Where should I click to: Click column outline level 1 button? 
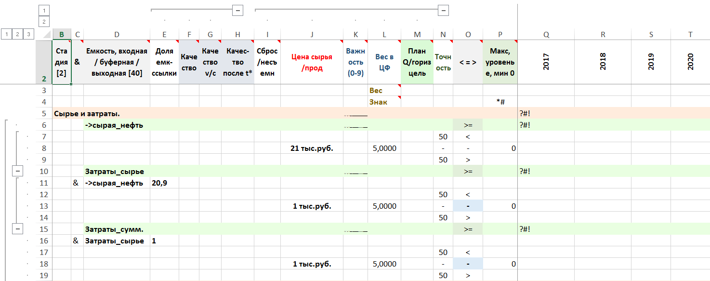coord(44,10)
